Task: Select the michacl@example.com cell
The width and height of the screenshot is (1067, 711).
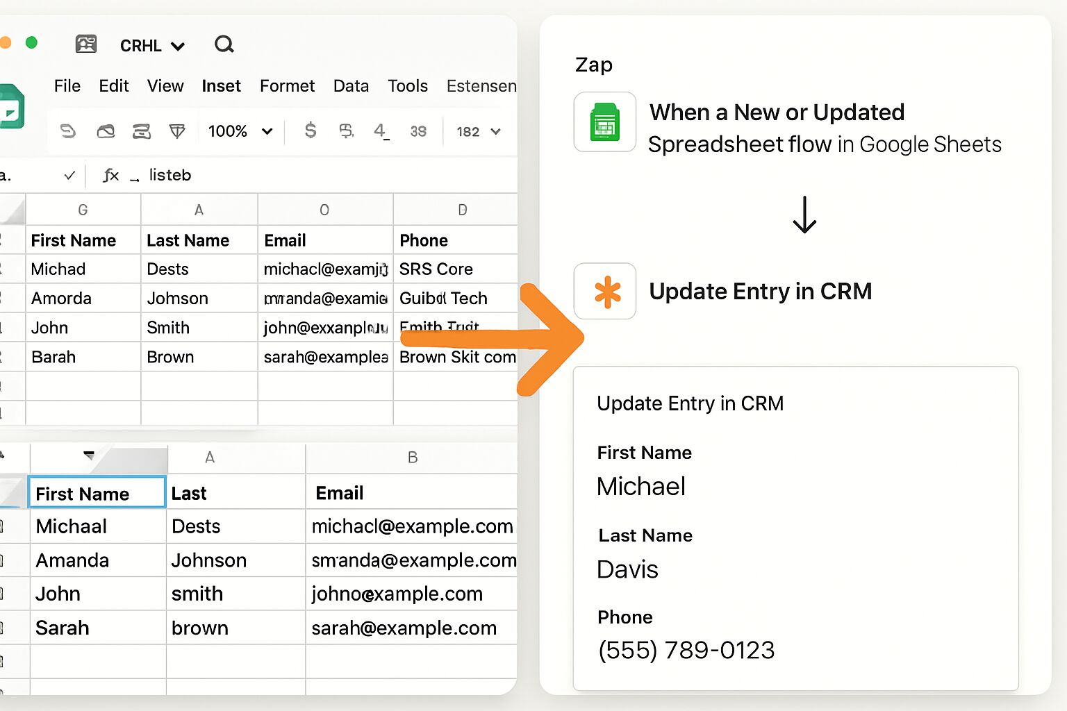Action: pyautogui.click(x=412, y=526)
